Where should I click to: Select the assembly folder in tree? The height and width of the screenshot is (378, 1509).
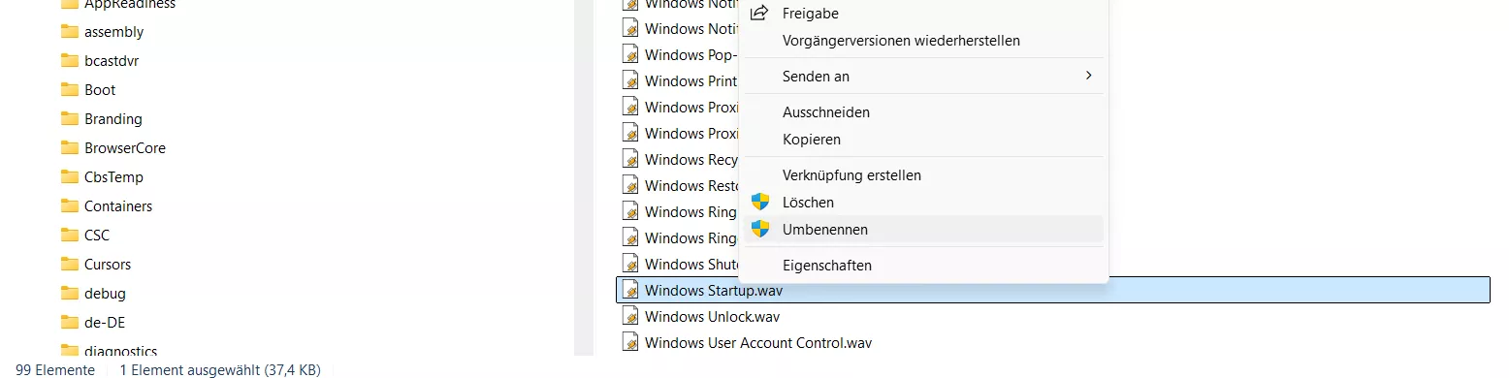coord(113,32)
